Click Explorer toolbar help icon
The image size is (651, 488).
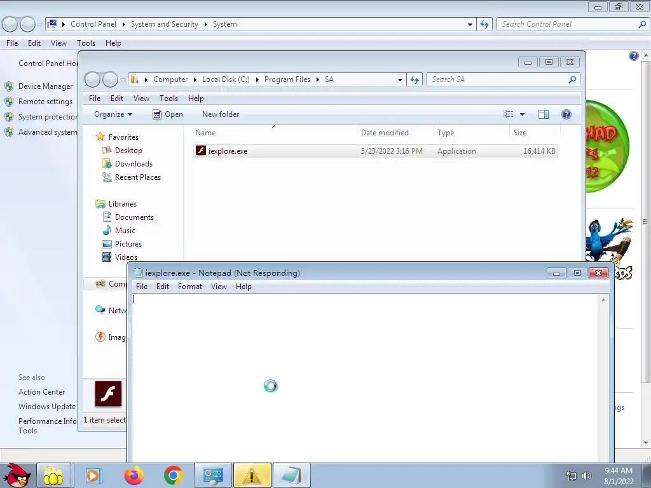566,114
